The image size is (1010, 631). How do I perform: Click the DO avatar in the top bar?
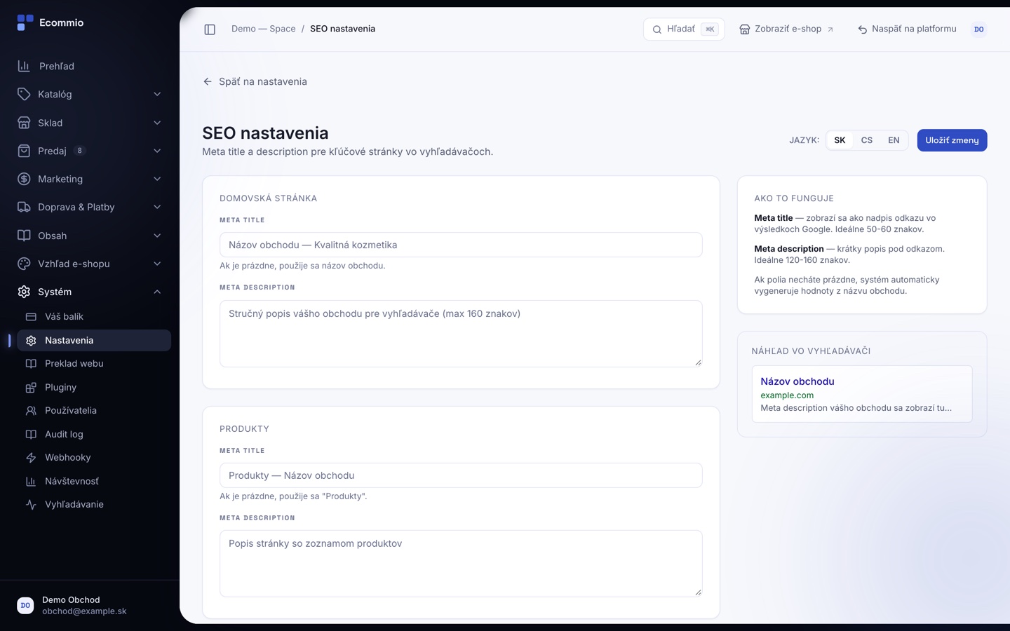pyautogui.click(x=979, y=29)
